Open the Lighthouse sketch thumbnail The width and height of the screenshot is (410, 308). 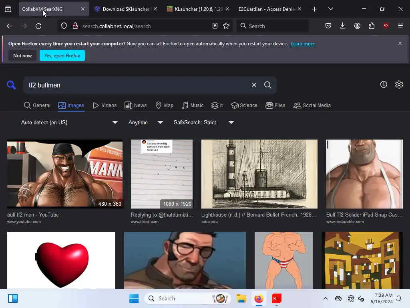pos(259,174)
